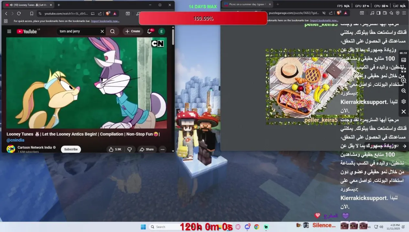The height and width of the screenshot is (232, 409).
Task: Open the @cnindia channel link
Action: pos(16,140)
